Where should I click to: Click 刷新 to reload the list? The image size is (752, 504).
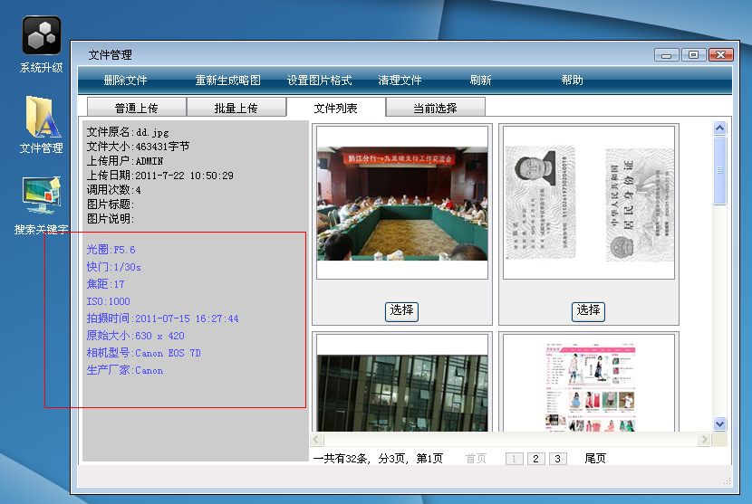(480, 81)
